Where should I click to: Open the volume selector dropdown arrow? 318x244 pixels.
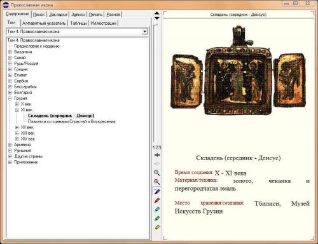coord(144,32)
